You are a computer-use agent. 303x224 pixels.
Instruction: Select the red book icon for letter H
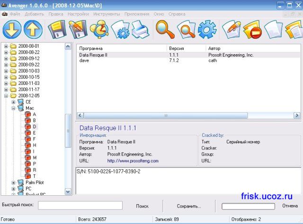click(28, 145)
